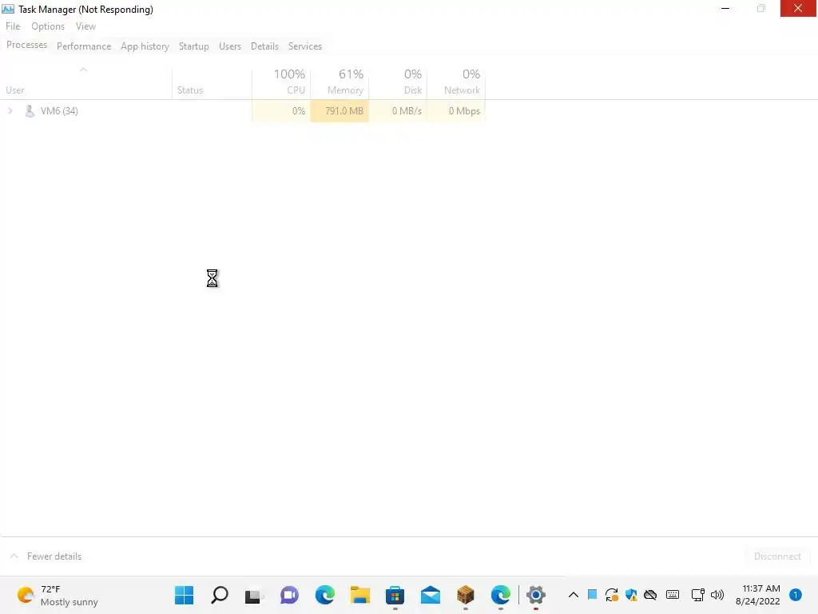Collapse to Fewer details
Viewport: 818px width, 614px height.
pyautogui.click(x=46, y=556)
